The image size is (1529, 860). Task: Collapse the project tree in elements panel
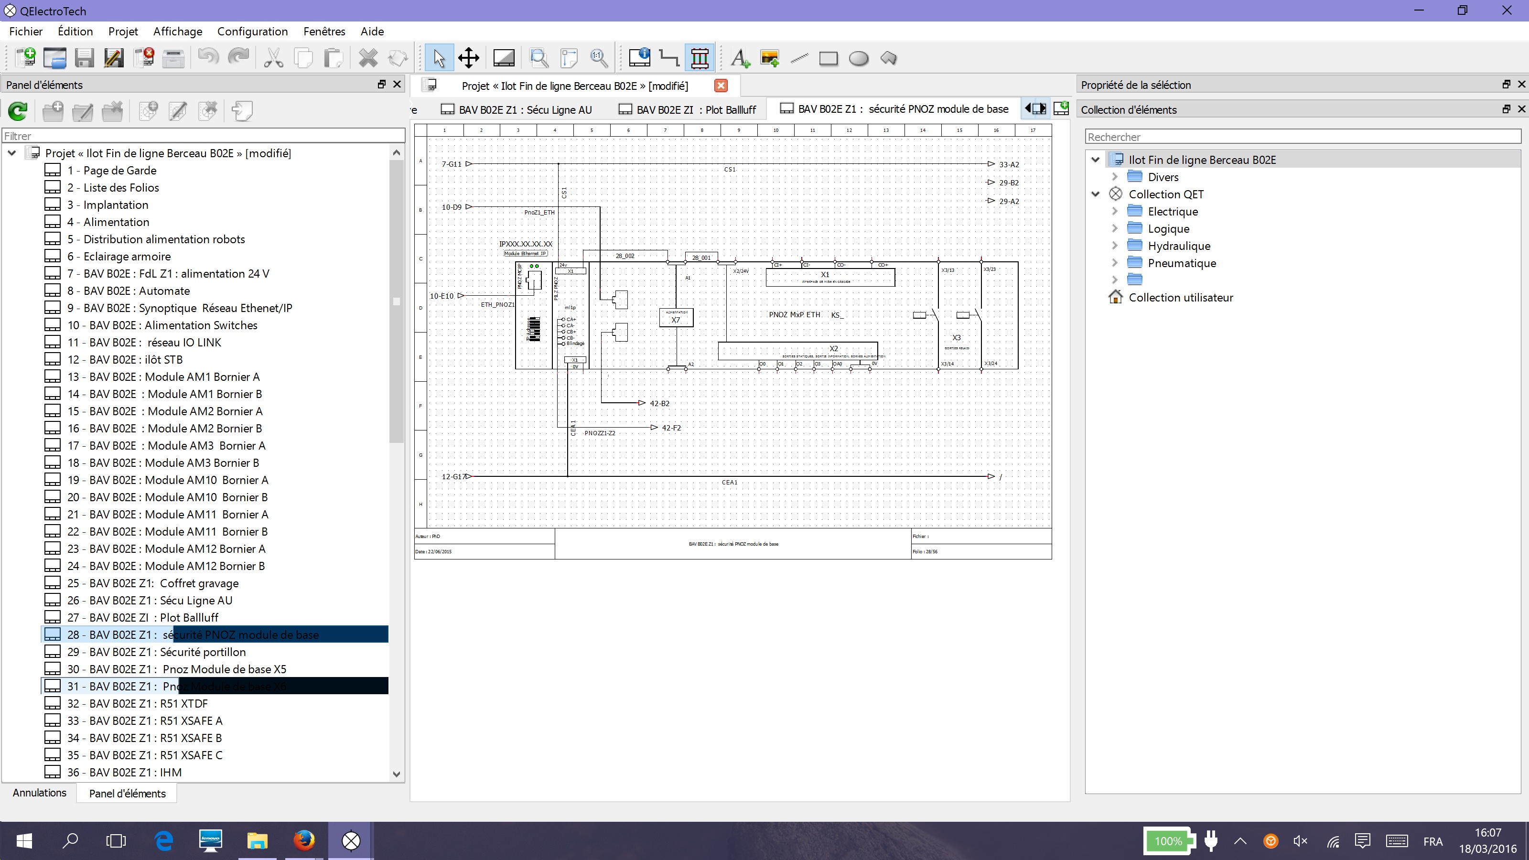12,153
